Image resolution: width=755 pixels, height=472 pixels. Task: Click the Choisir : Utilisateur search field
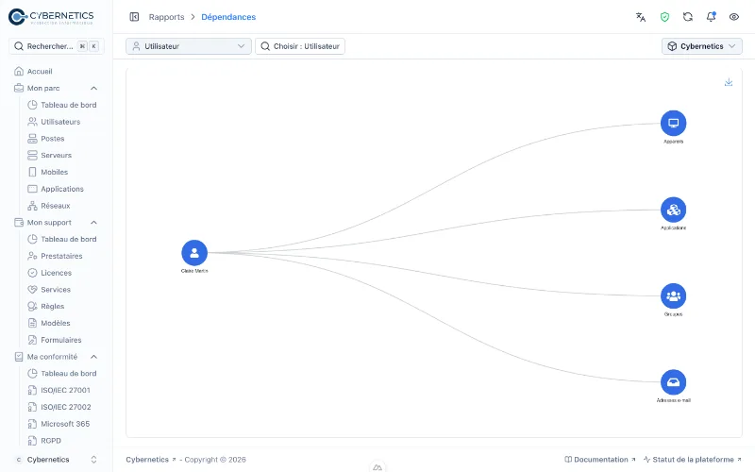pyautogui.click(x=300, y=46)
